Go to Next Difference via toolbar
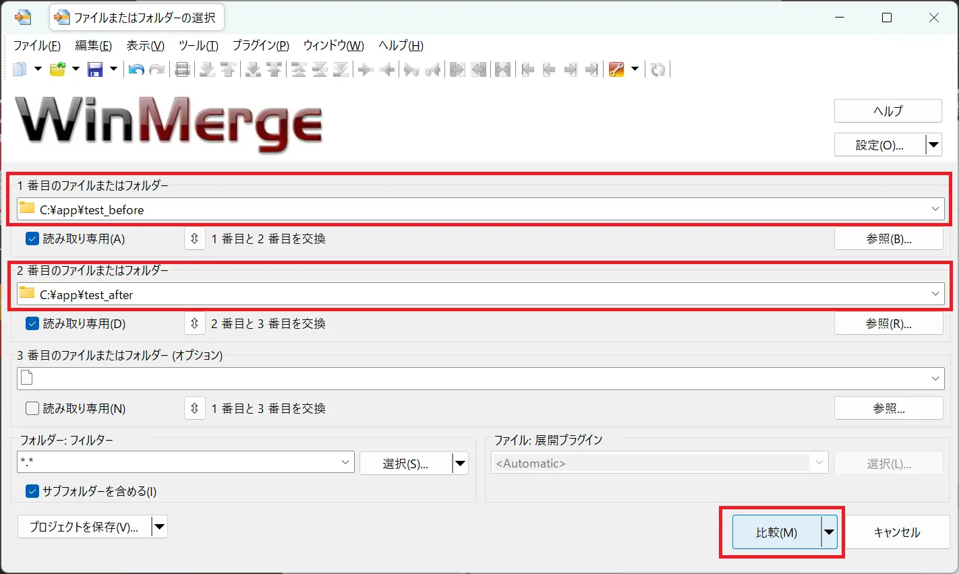The image size is (959, 574). coord(207,69)
